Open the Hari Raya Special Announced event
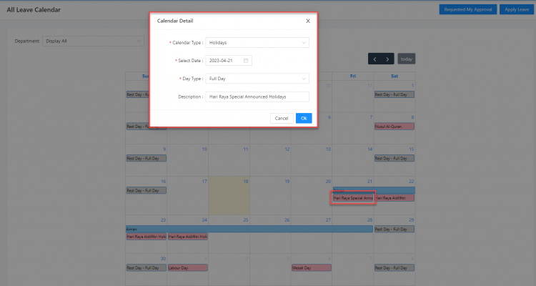 [x=353, y=198]
